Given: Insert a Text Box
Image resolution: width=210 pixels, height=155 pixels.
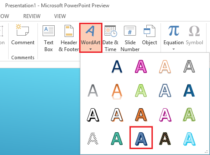Looking at the screenshot, I should click(x=49, y=38).
